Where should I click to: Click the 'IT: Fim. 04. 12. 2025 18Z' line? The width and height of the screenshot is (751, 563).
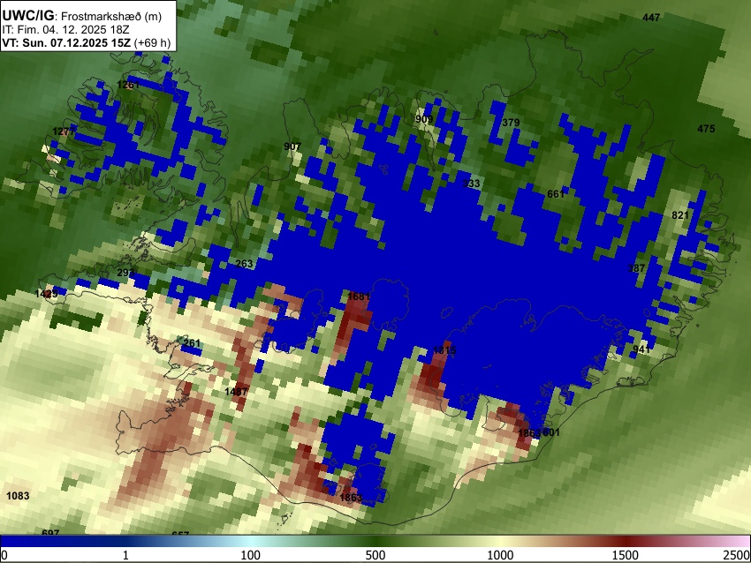[65, 30]
